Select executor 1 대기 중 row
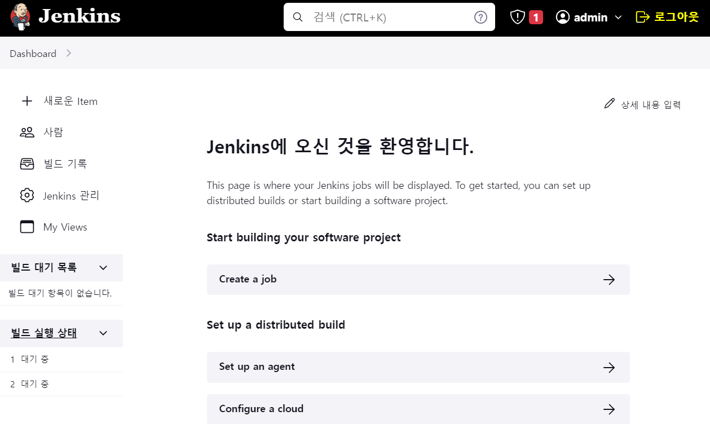The height and width of the screenshot is (424, 710). [61, 359]
